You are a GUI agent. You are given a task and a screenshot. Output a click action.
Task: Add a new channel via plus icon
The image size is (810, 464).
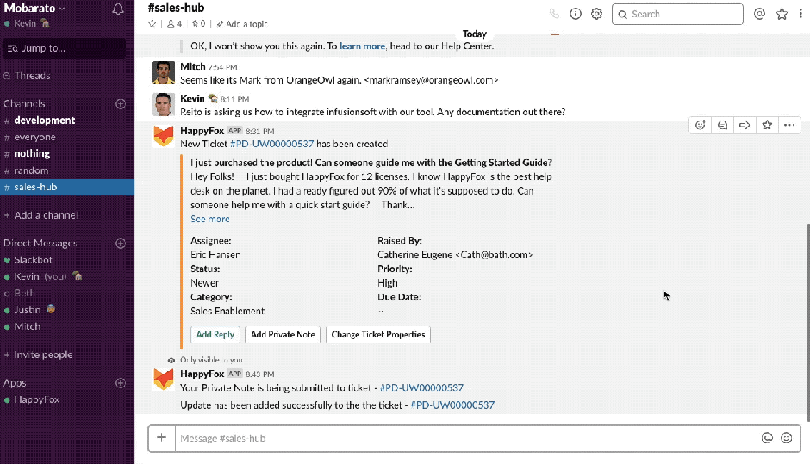click(121, 104)
